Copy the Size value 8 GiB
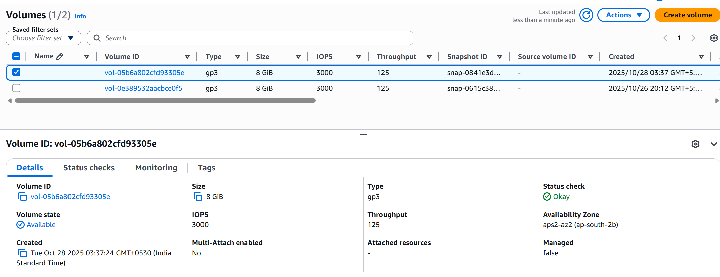 pyautogui.click(x=198, y=197)
